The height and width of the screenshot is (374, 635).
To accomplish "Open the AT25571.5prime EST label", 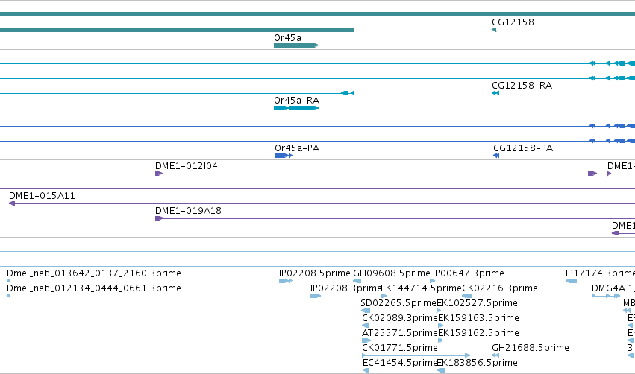I will point(400,333).
